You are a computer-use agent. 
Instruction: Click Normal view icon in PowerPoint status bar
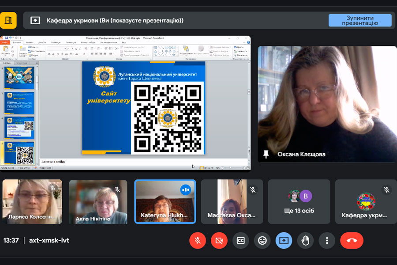coord(202,168)
